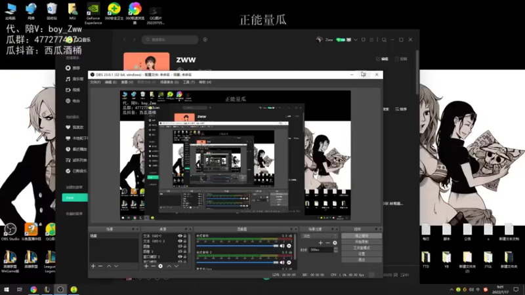Open 我喜欢 favorites in the QQ Music sidebar
This screenshot has height=295, width=525.
pyautogui.click(x=75, y=127)
